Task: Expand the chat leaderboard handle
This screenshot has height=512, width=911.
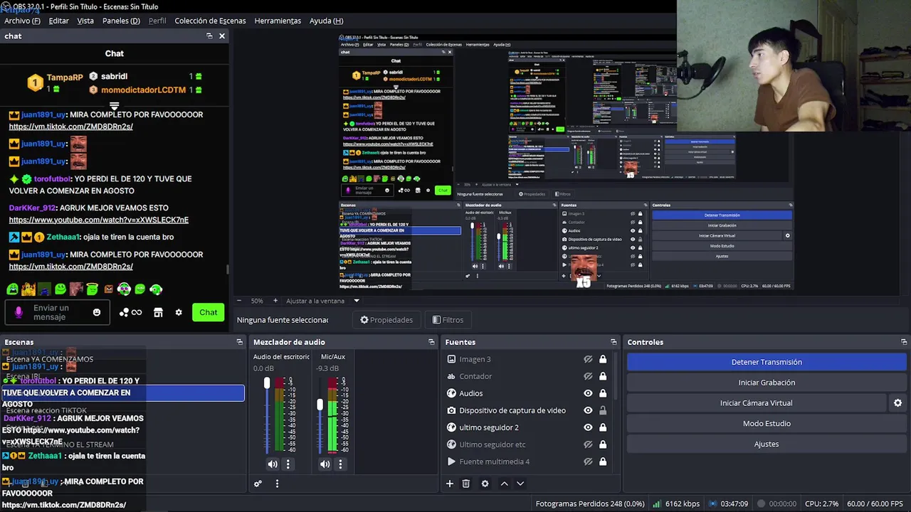Action: [x=115, y=105]
